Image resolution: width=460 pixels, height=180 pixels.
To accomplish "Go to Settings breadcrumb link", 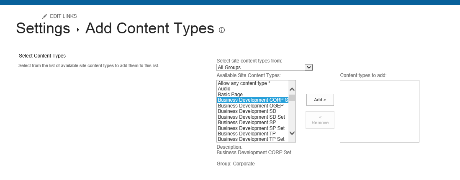I will pos(43,28).
